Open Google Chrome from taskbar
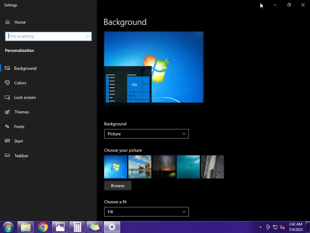310x233 pixels. (x=43, y=227)
